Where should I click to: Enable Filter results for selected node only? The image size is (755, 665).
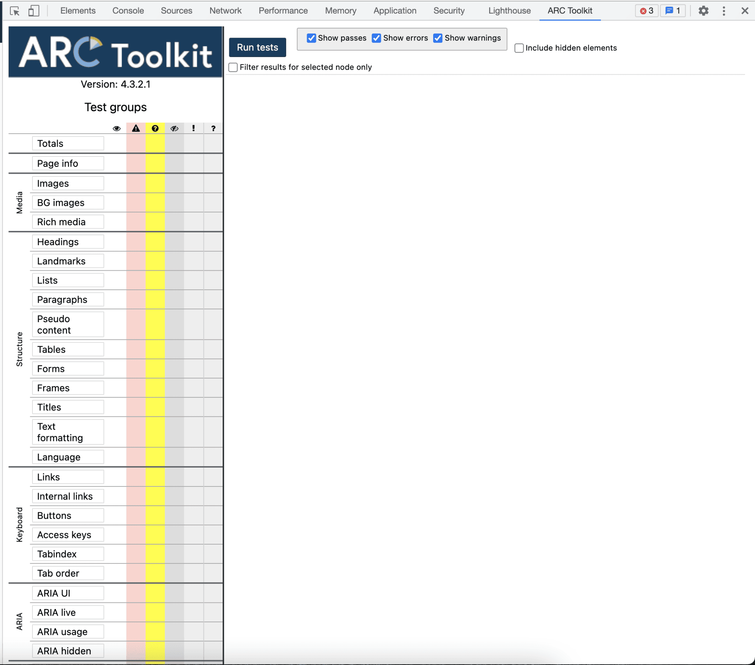coord(233,67)
